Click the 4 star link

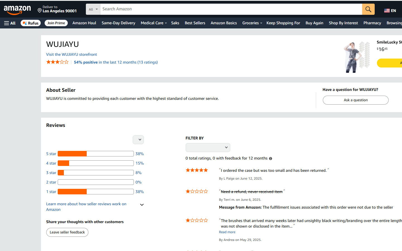[51, 163]
